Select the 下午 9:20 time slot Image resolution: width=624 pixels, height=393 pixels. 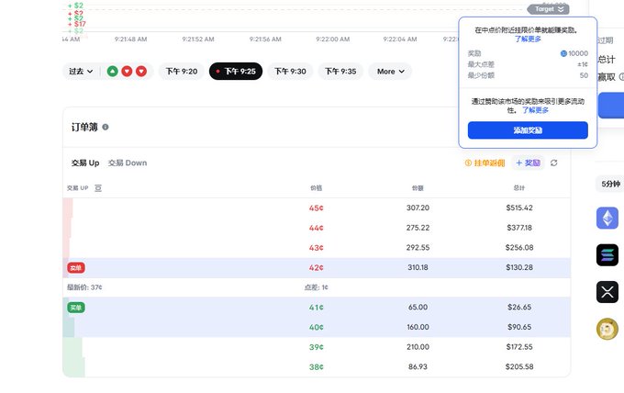point(182,72)
